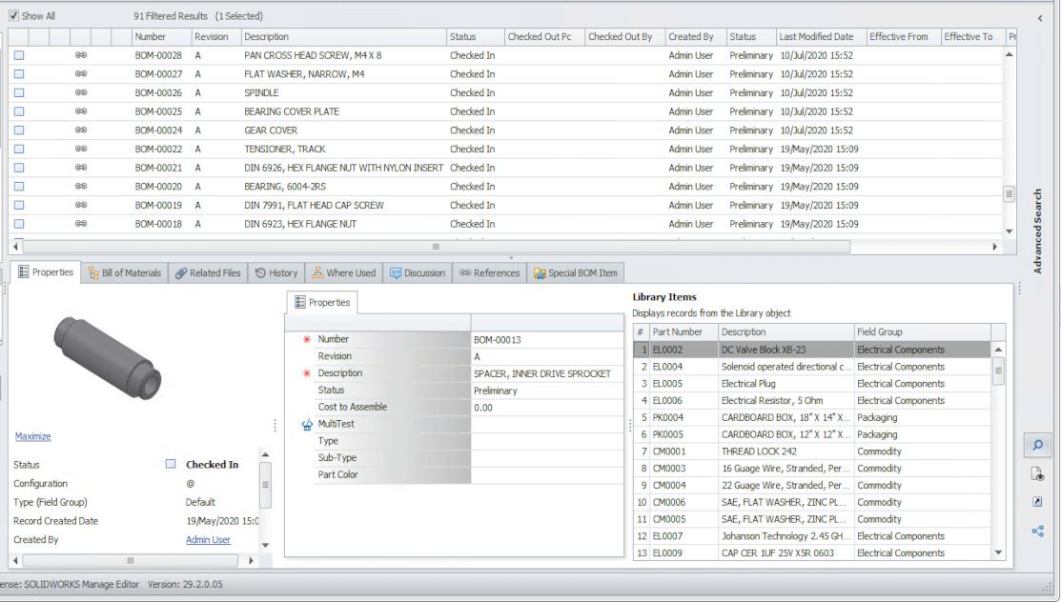Open the Bill of Materials tab

pos(125,273)
